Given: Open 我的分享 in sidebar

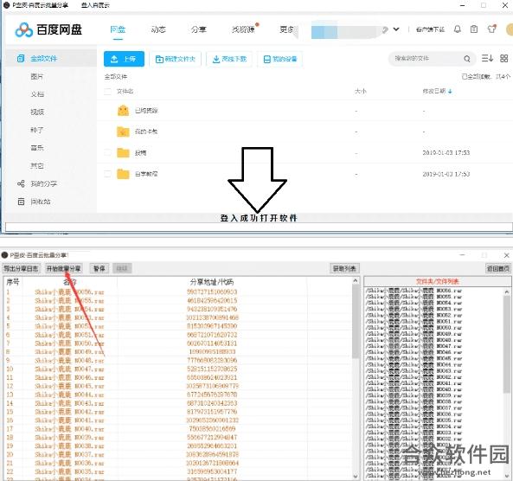Looking at the screenshot, I should pyautogui.click(x=44, y=184).
